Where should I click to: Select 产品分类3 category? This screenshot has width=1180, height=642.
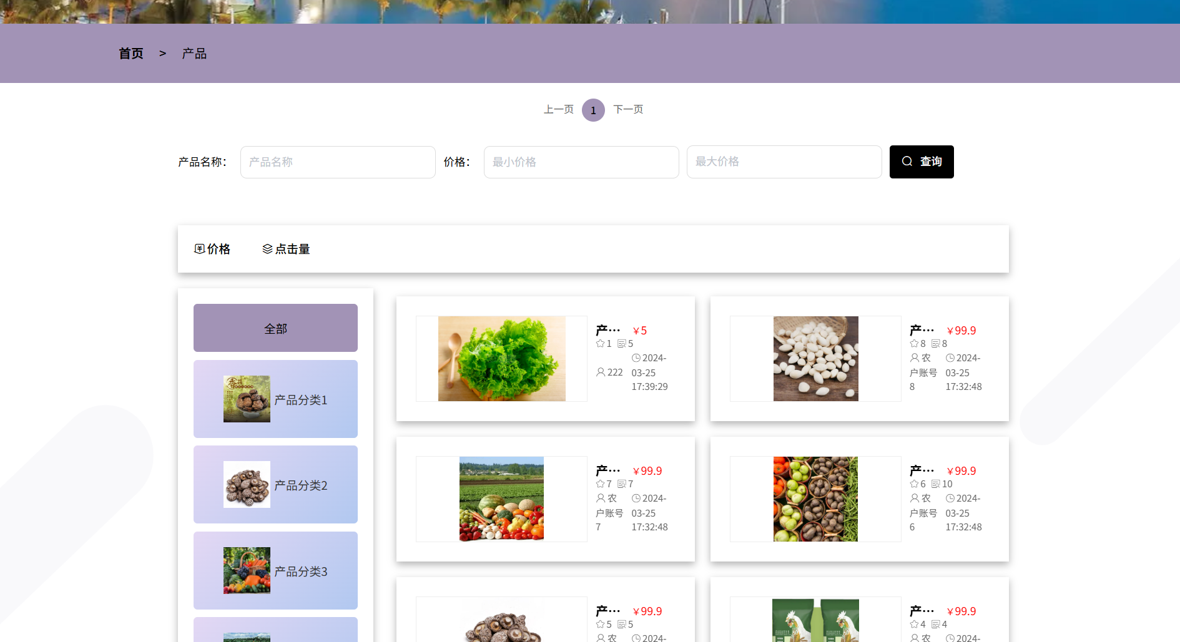(275, 571)
